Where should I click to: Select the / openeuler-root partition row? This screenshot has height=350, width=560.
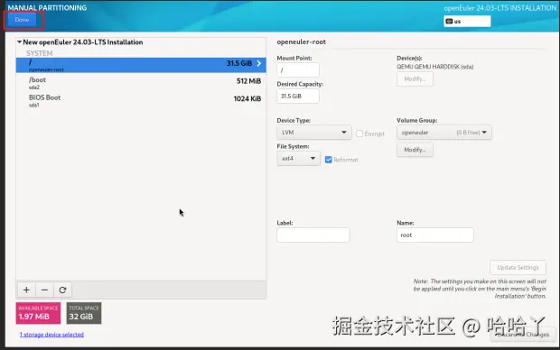point(141,65)
